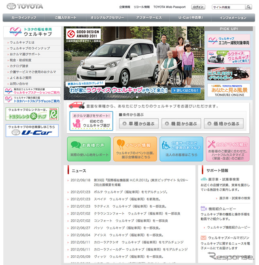
Task: Open 2012/09/18 H.C.R.2012 news item
Action: [x=141, y=182]
